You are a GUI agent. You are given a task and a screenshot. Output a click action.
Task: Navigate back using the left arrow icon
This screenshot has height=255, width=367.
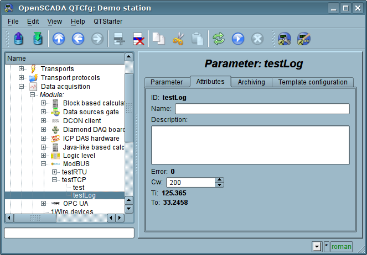[78, 39]
